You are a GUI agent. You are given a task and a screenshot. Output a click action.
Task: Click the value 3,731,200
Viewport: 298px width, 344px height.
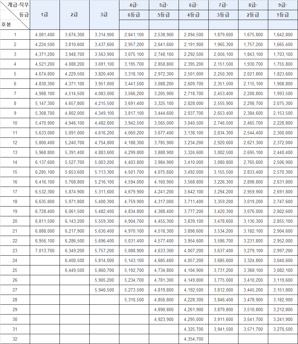point(224,270)
